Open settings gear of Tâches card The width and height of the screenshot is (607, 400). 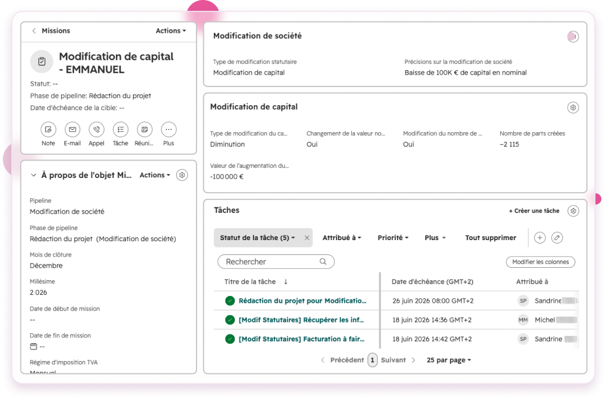[573, 211]
